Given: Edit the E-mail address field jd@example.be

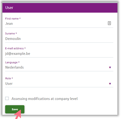Looking at the screenshot, I should [x=59, y=54].
